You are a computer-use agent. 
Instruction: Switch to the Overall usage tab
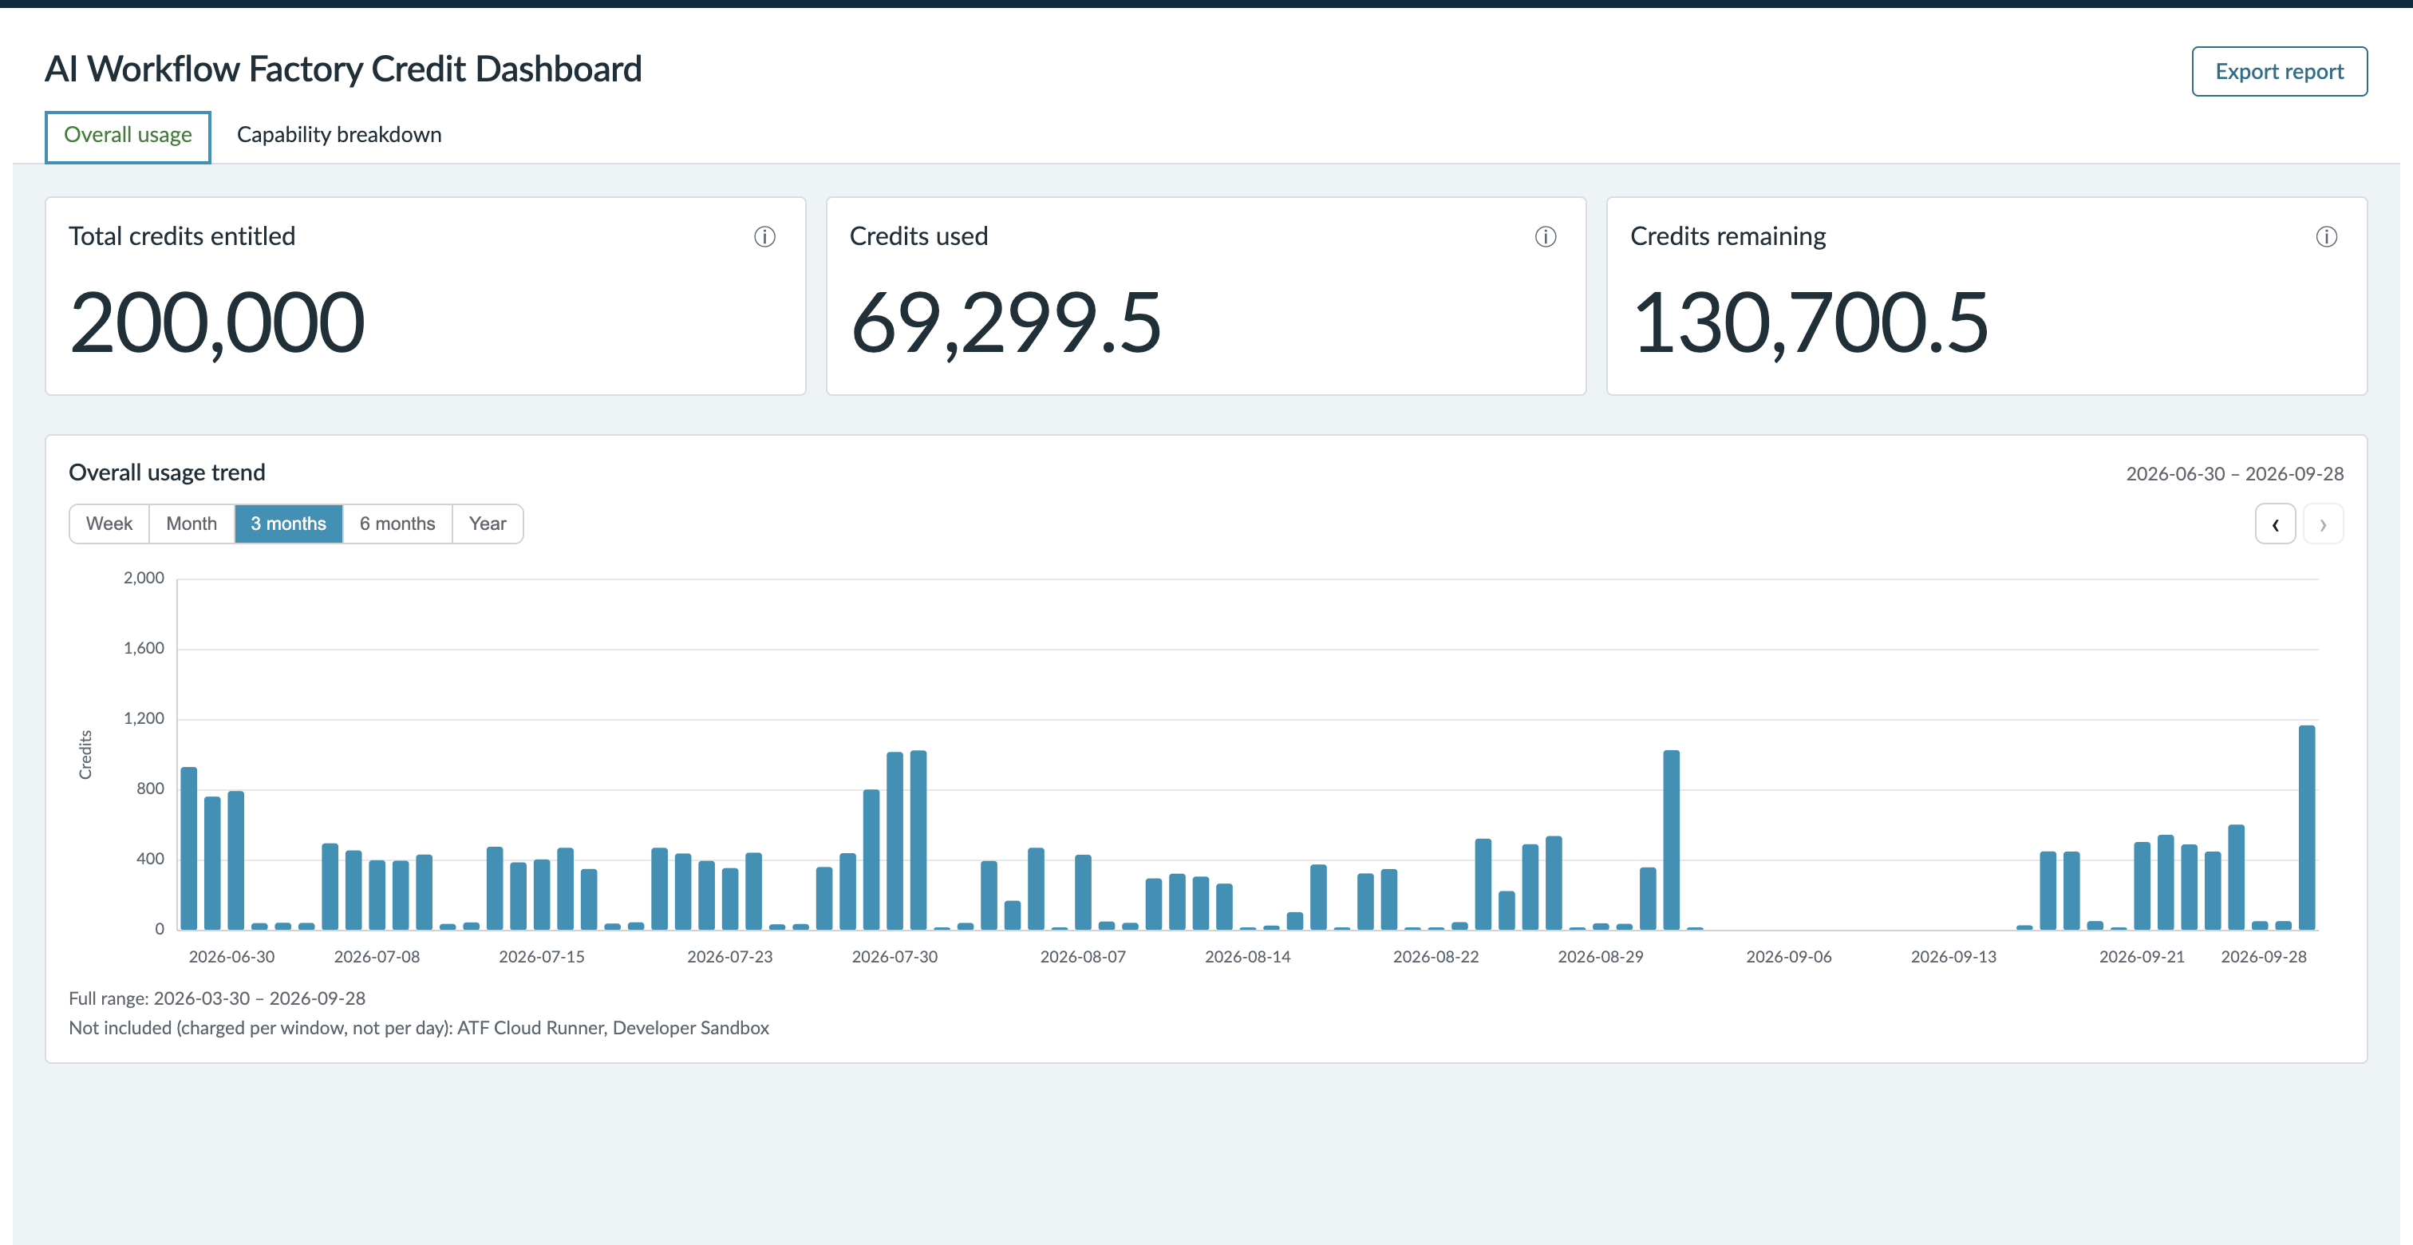click(x=128, y=136)
